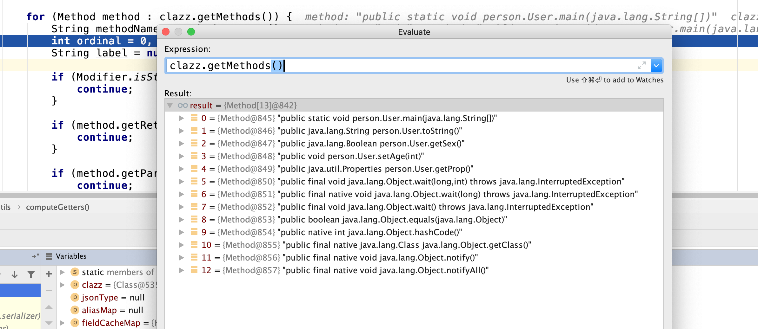The image size is (758, 329).
Task: Collapse the result Method[13] root node
Action: 170,106
